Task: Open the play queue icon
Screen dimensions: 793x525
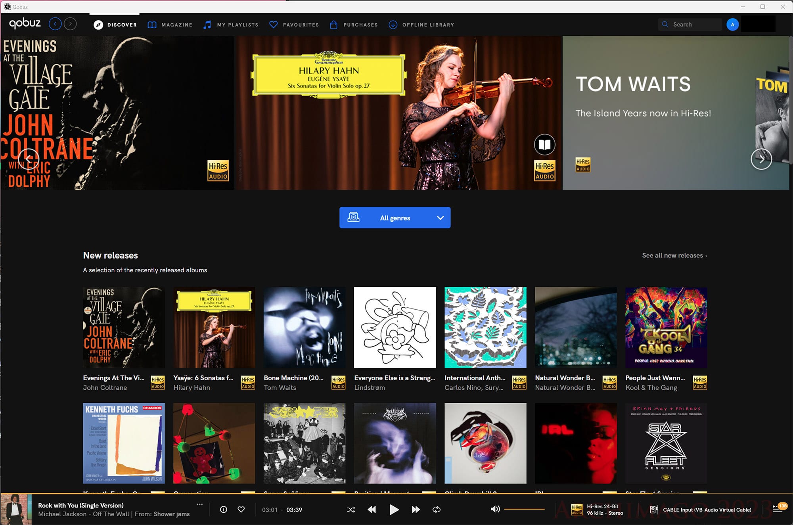Action: [778, 509]
